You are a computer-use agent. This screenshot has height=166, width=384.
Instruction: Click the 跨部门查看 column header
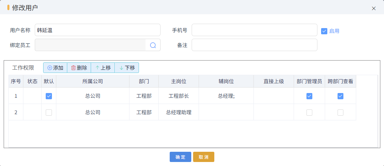[340, 81]
